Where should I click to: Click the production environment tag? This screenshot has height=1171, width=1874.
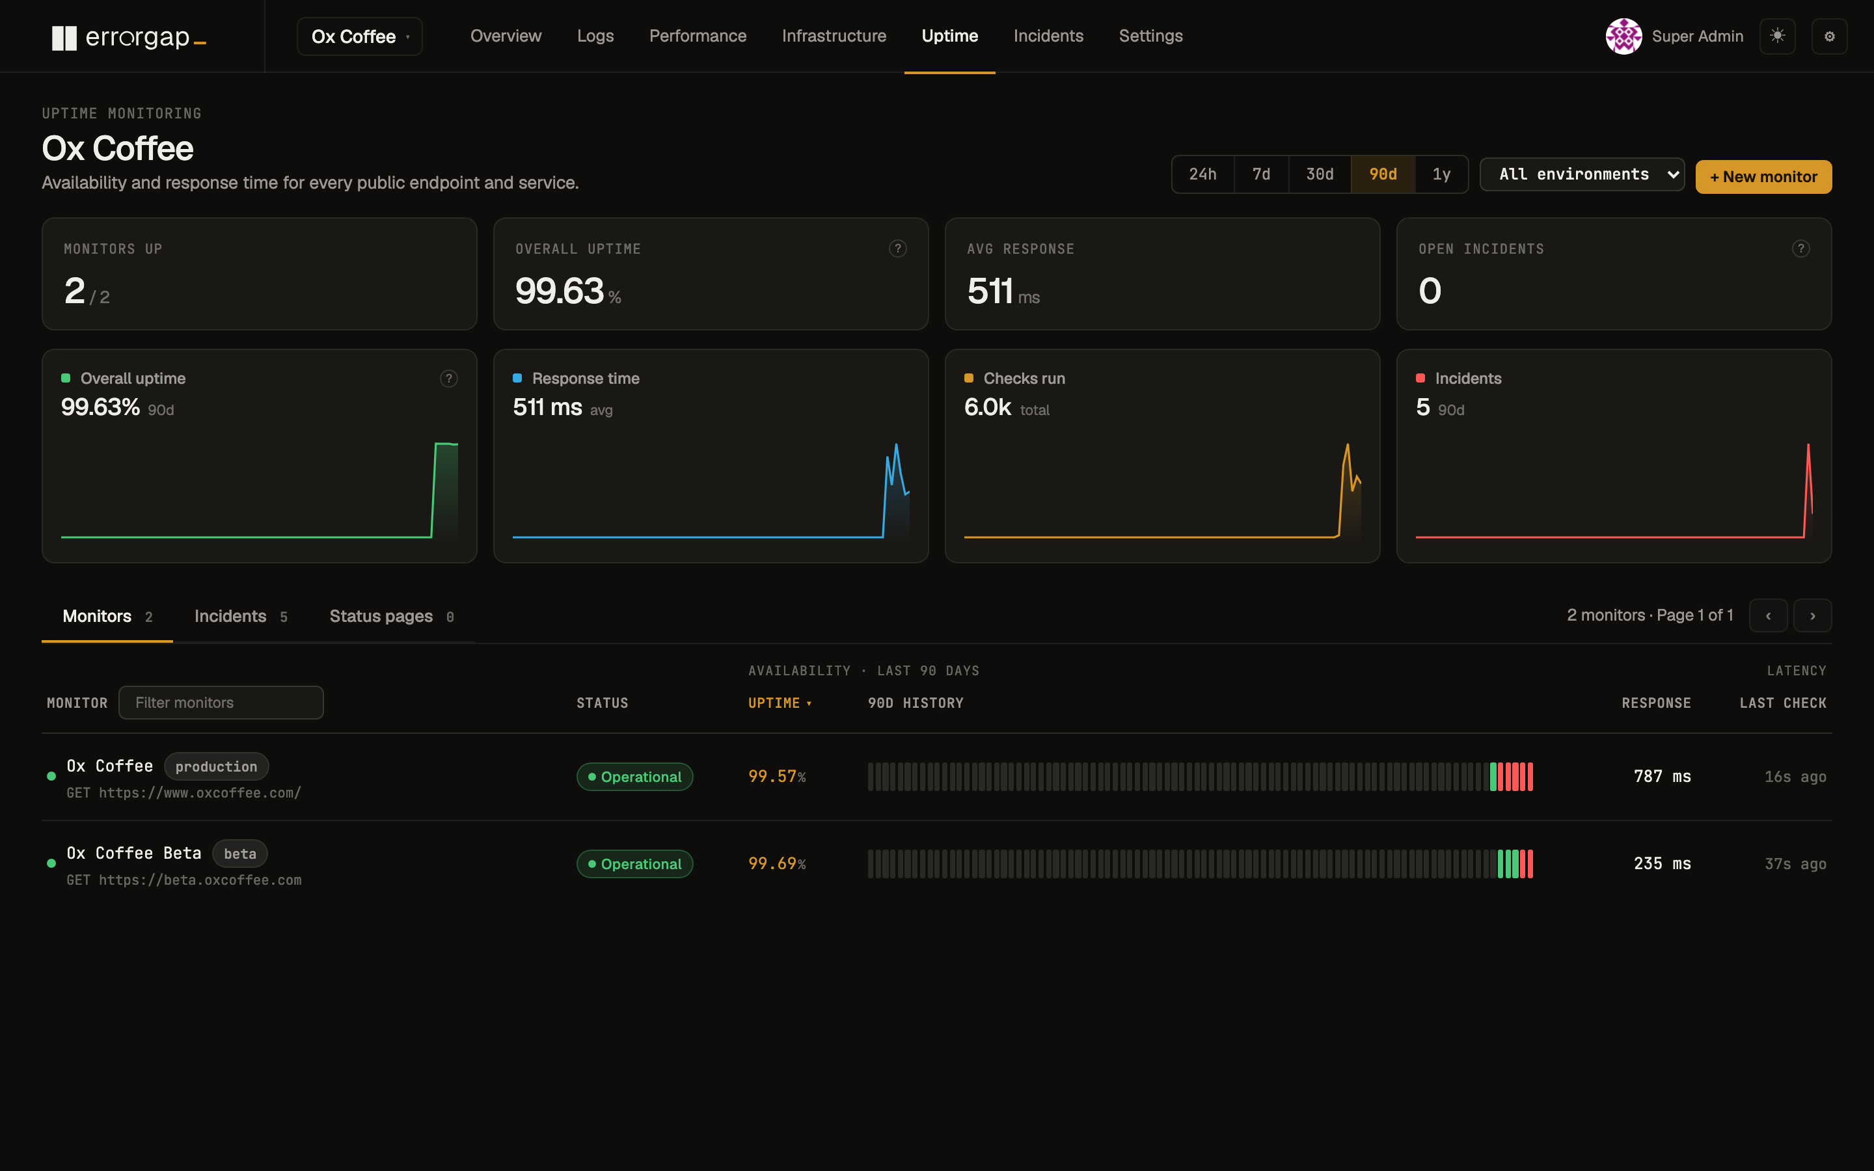(216, 767)
